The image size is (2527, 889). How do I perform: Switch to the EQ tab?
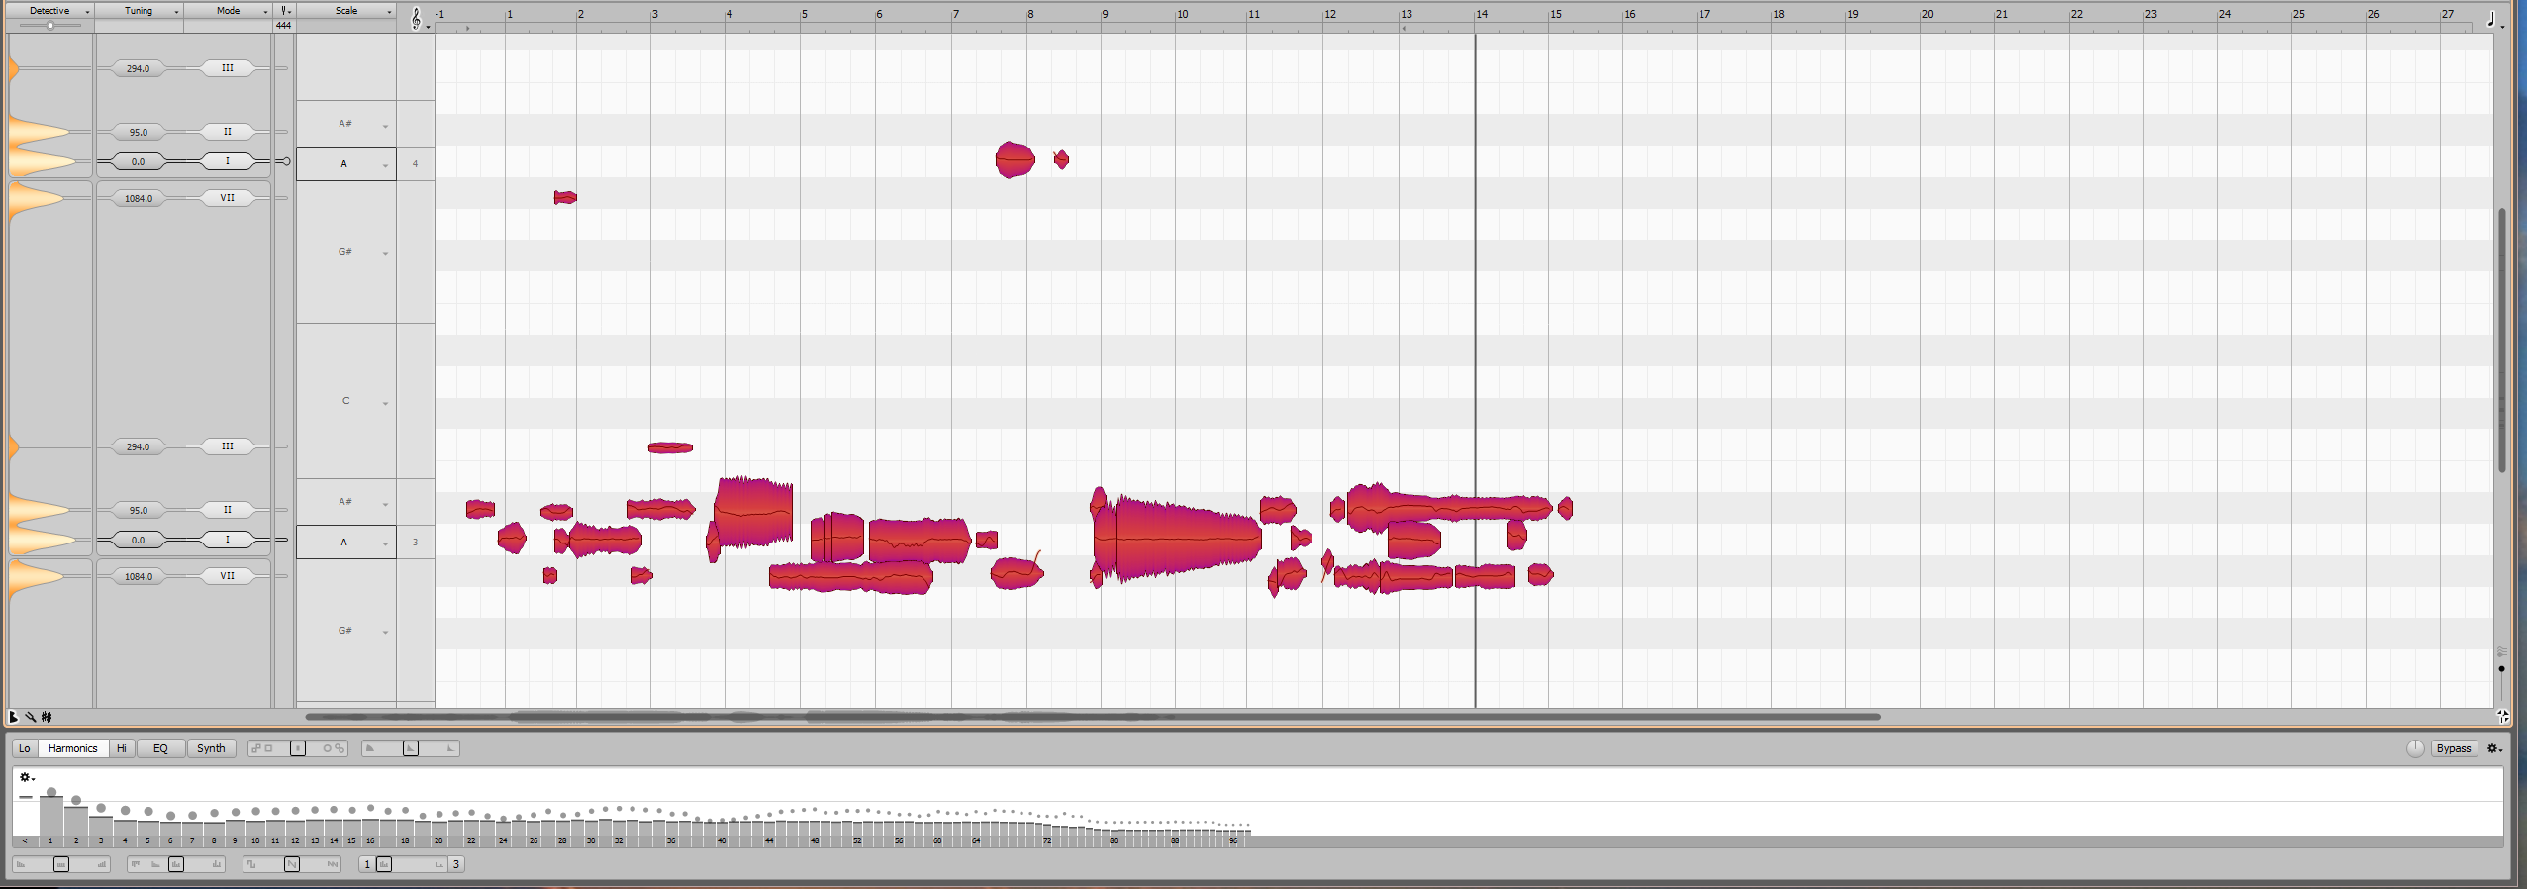[x=160, y=748]
